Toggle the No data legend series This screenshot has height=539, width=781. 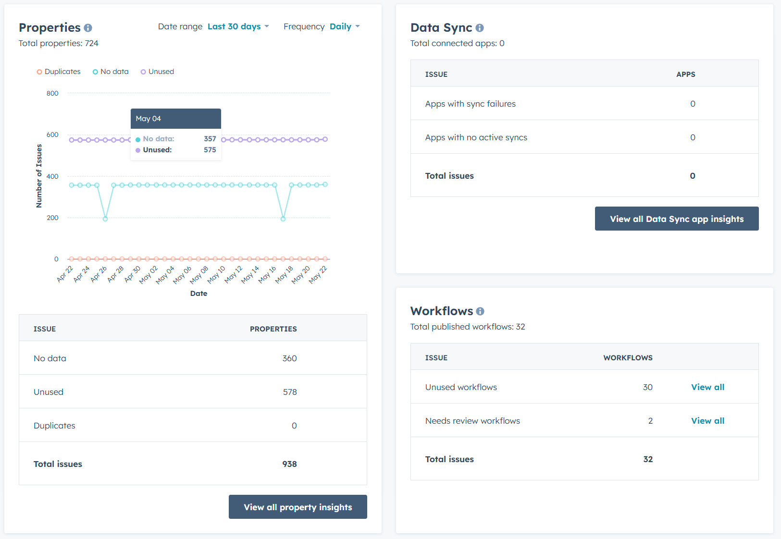[111, 72]
